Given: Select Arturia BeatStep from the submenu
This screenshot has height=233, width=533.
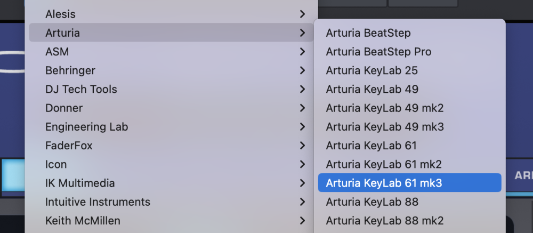Looking at the screenshot, I should point(368,33).
